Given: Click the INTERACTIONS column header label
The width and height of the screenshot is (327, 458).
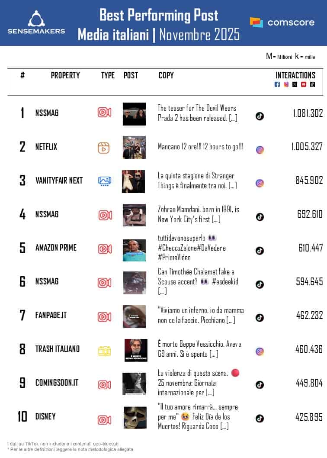Looking at the screenshot, I should click(x=295, y=75).
